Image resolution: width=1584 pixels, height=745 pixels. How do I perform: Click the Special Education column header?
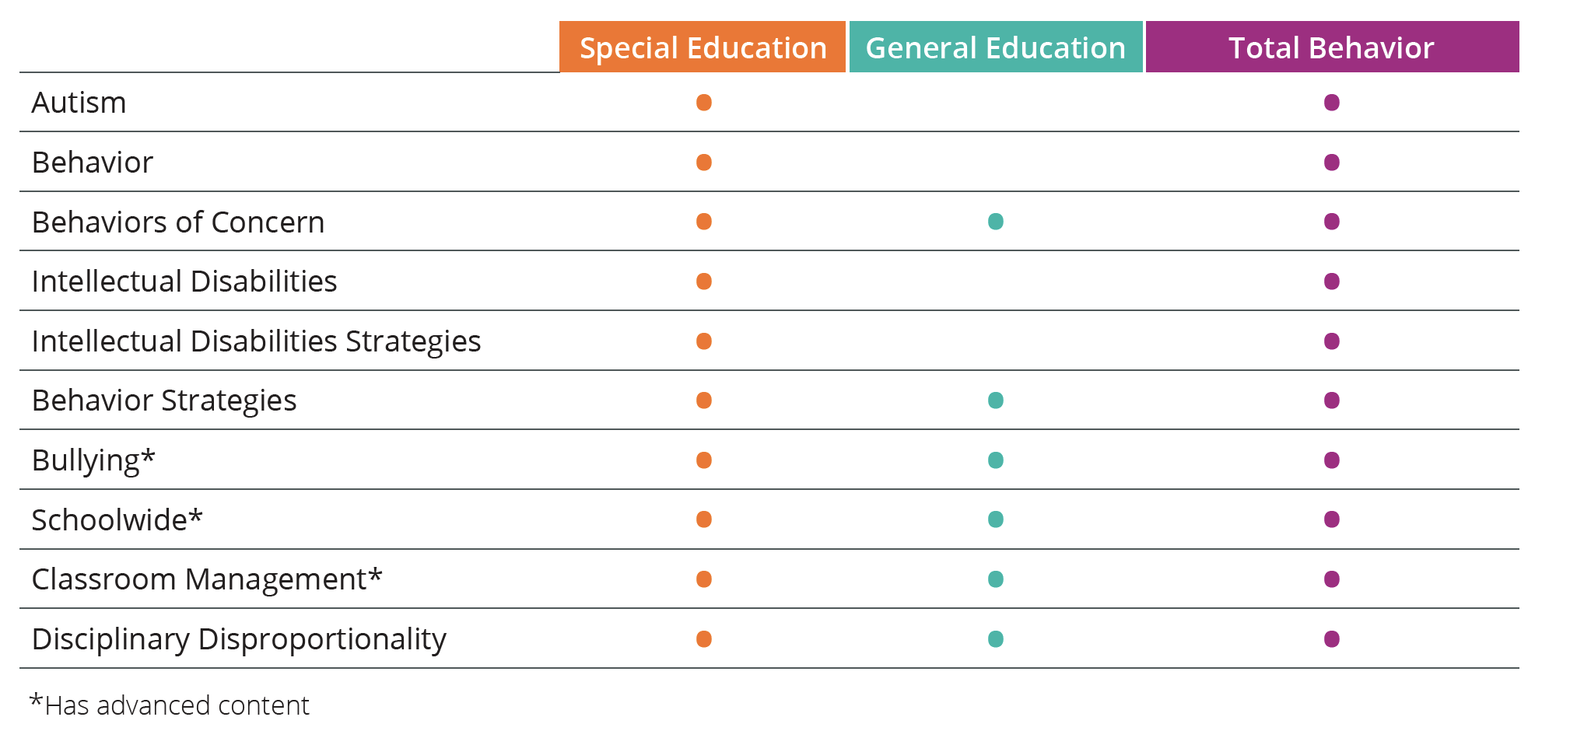pos(703,47)
